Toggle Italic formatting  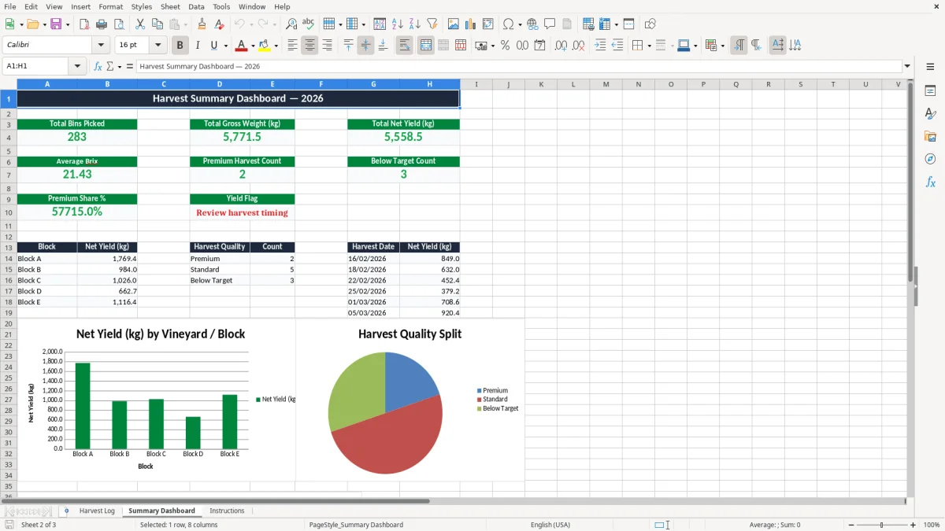(x=198, y=46)
